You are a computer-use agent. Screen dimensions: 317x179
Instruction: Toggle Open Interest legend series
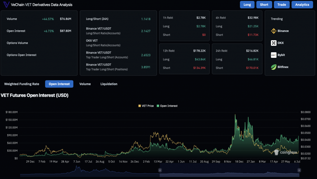tap(167, 106)
